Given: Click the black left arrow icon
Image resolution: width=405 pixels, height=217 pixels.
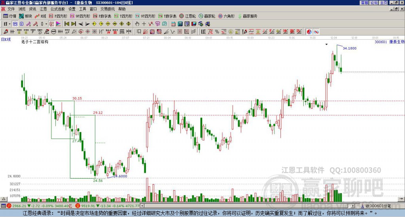Looking at the screenshot, I should click(x=81, y=24).
